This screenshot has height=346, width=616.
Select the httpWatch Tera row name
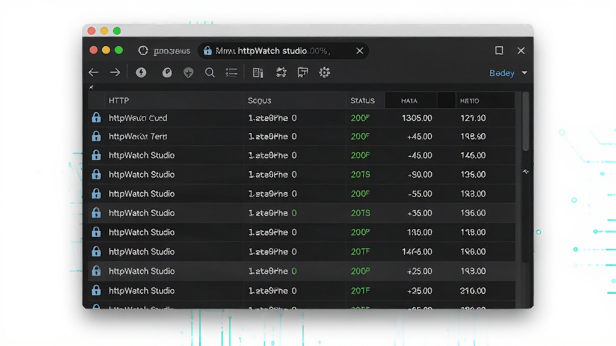point(138,136)
